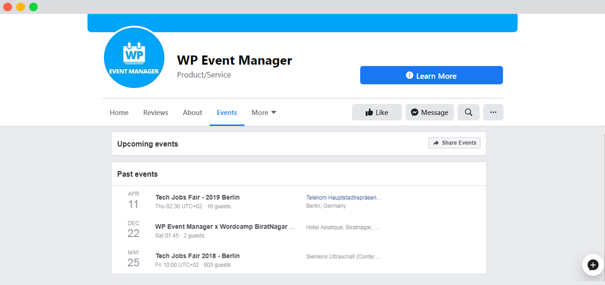Image resolution: width=605 pixels, height=285 pixels.
Task: Click the search magnifier icon button
Action: pyautogui.click(x=469, y=112)
